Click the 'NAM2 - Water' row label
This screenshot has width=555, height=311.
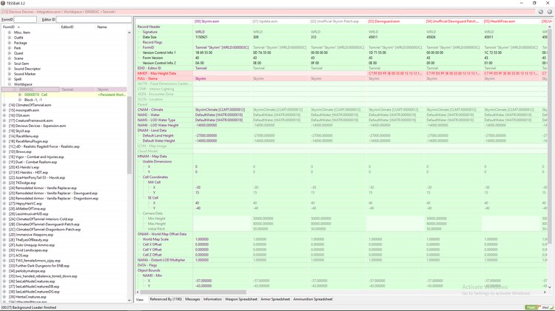148,115
